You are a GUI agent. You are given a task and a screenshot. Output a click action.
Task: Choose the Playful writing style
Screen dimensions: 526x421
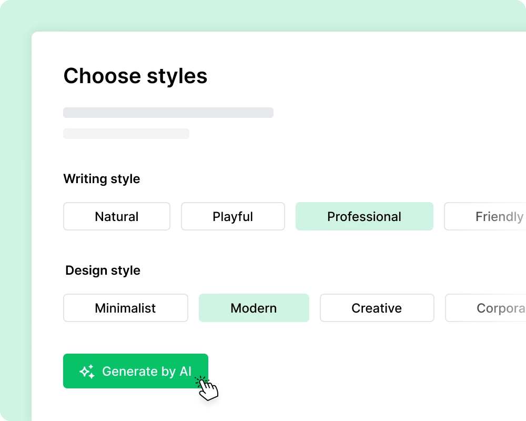tap(233, 216)
